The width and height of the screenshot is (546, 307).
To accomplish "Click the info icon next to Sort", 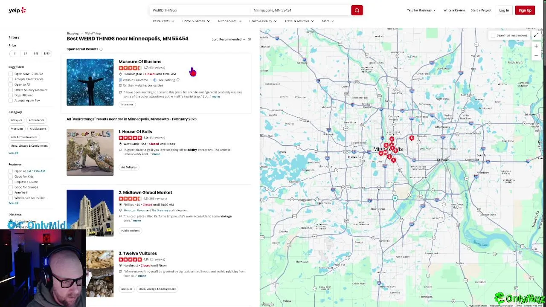I will [x=249, y=39].
